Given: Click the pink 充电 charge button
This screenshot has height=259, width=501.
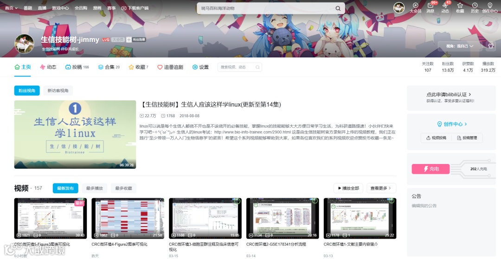Looking at the screenshot, I should tap(430, 169).
